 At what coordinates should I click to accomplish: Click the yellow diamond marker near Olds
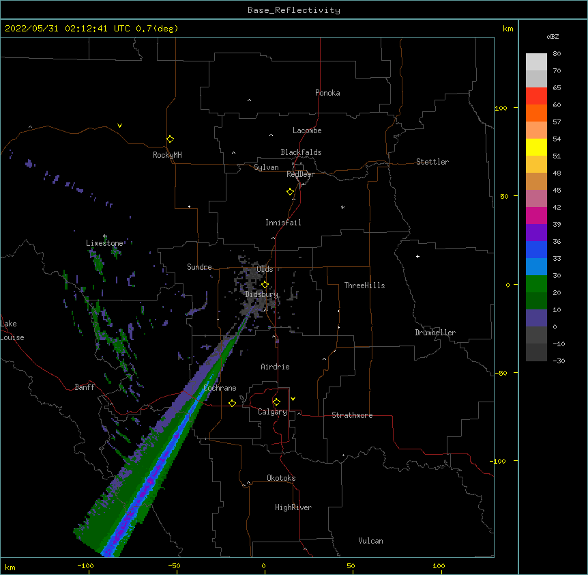tap(265, 284)
